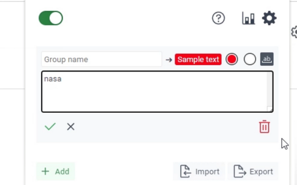Click the Import button

pyautogui.click(x=199, y=172)
